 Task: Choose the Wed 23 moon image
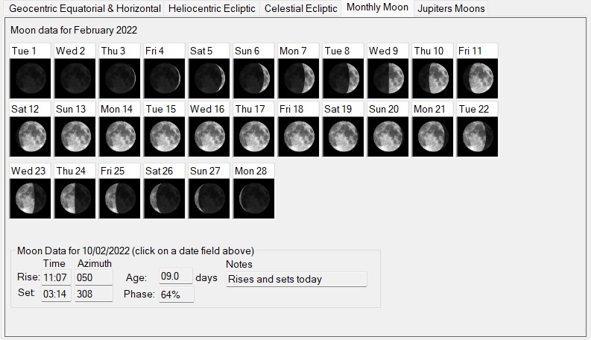point(31,198)
